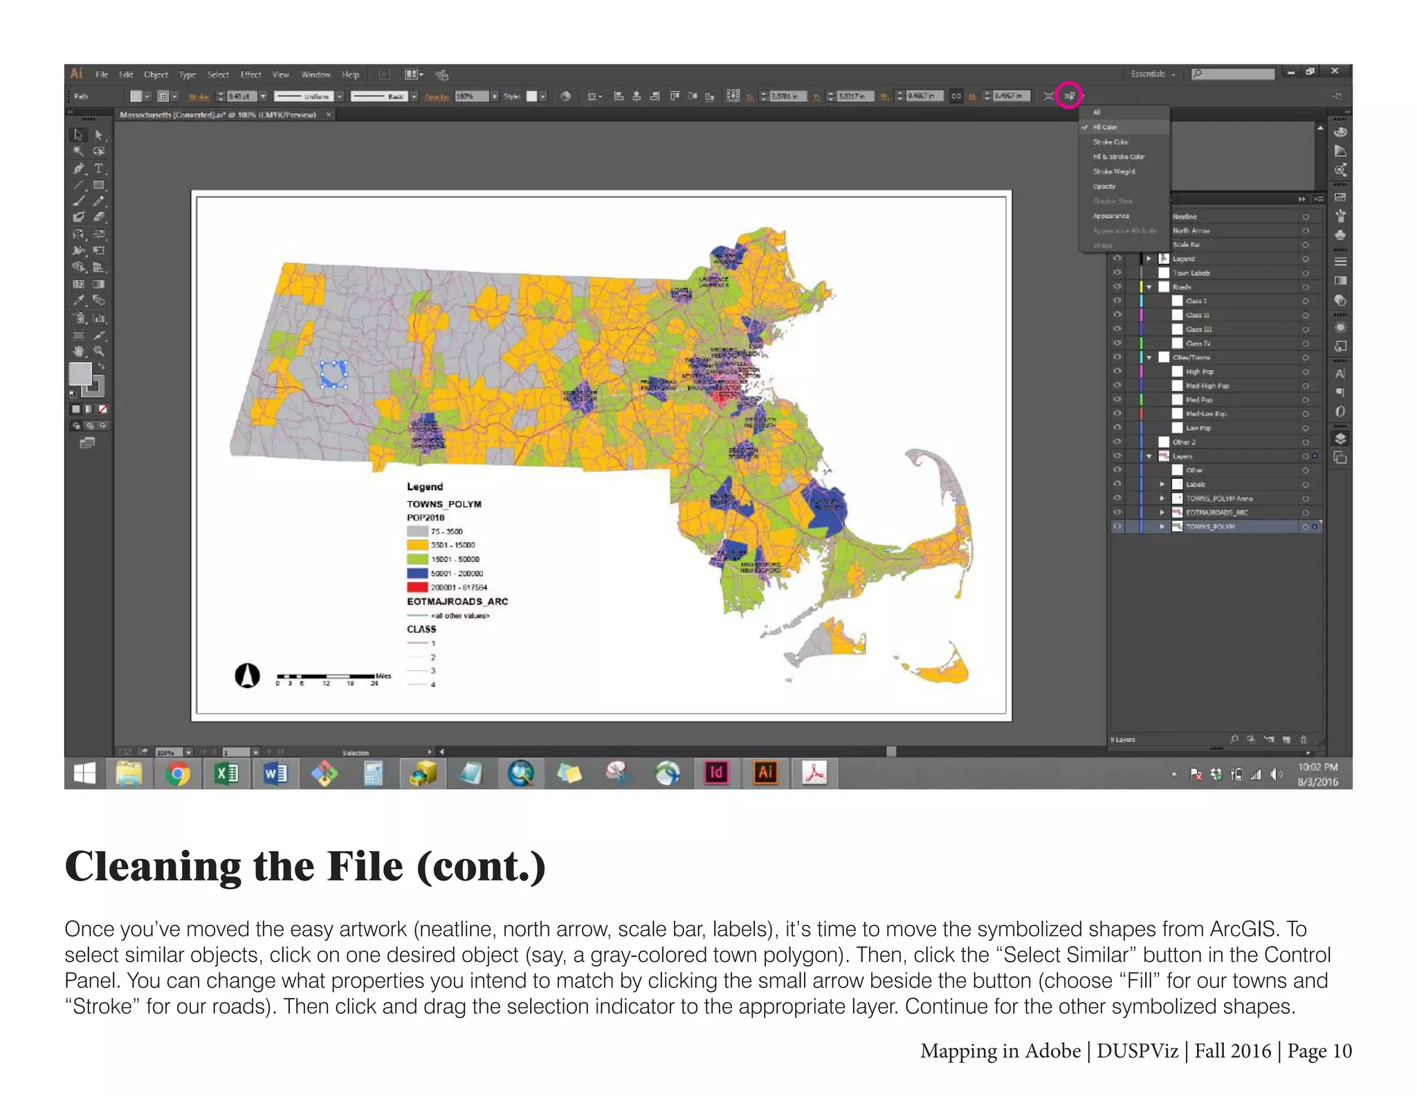Expand the TOWNS_POLYM Anno sublayer
Image resolution: width=1417 pixels, height=1095 pixels.
1162,498
